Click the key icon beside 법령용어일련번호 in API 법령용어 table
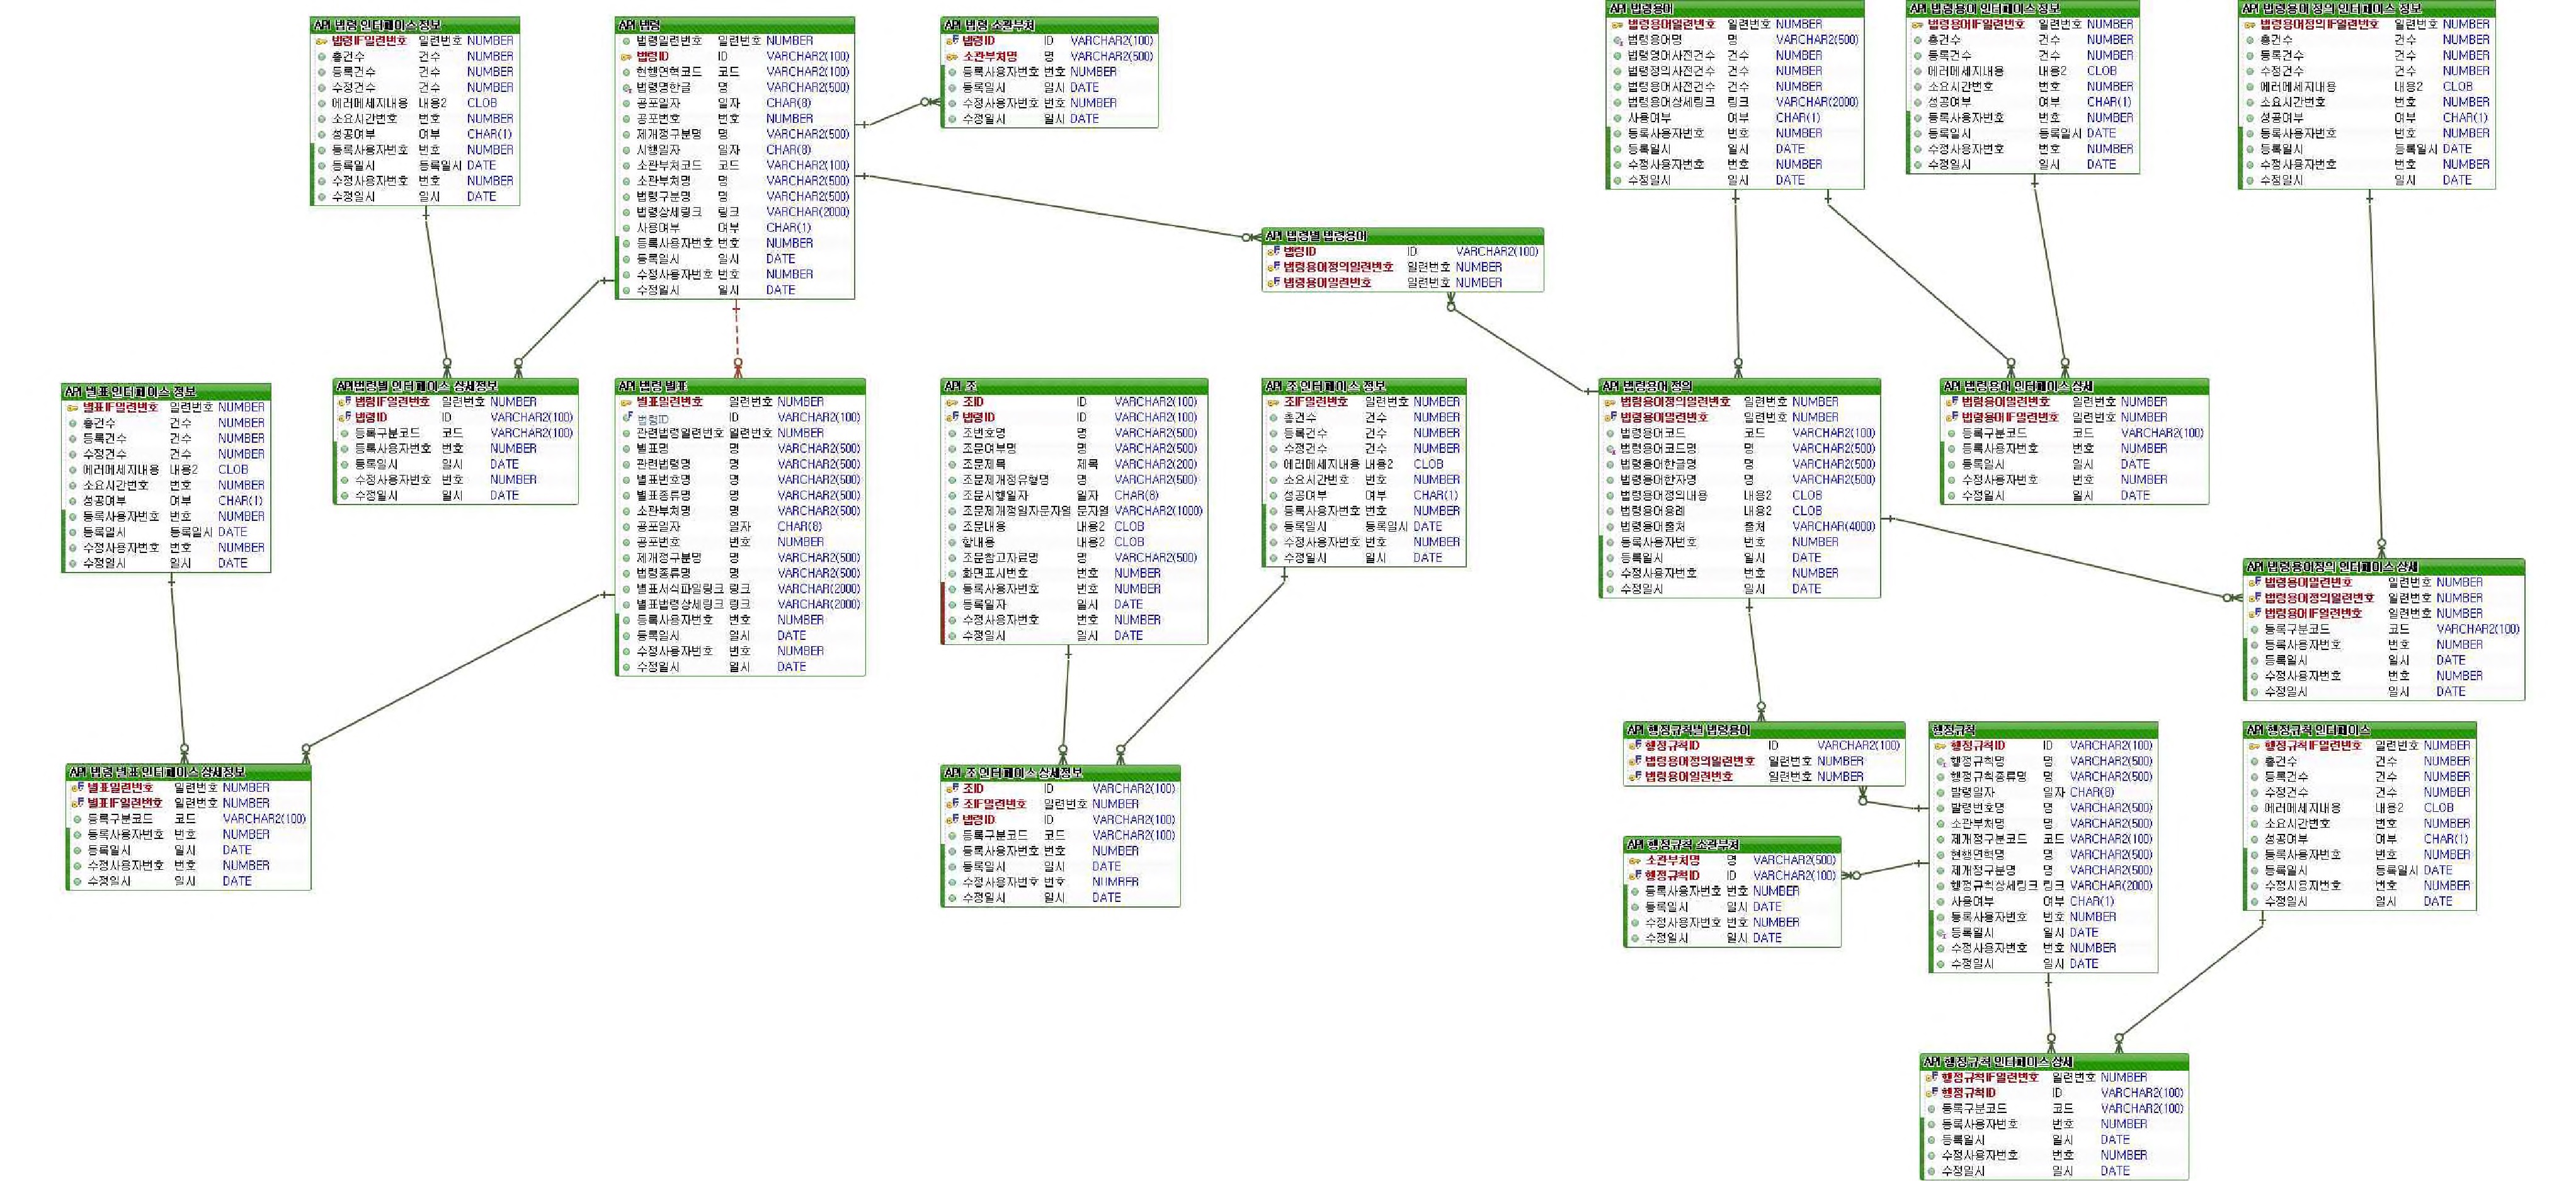 (x=1617, y=25)
